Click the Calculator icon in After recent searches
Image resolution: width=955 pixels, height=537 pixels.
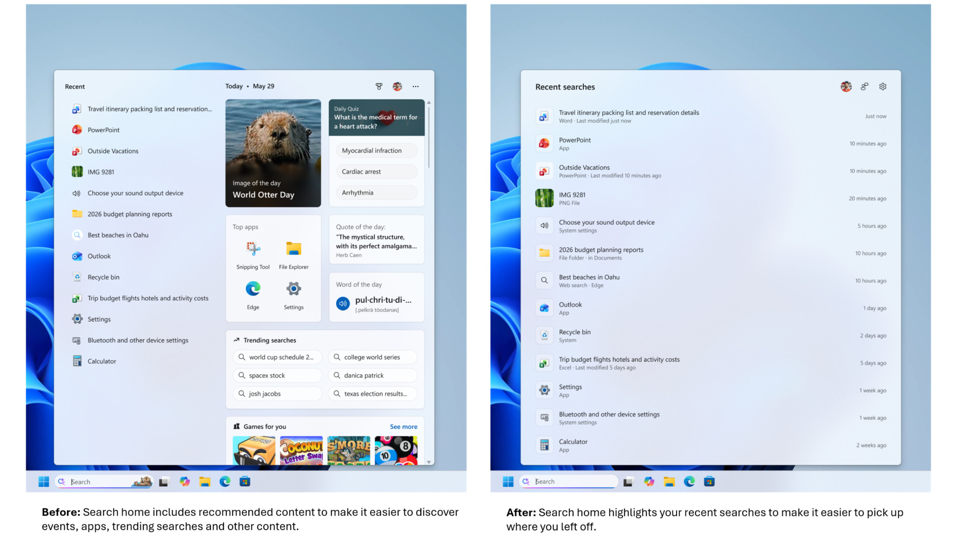tap(544, 445)
